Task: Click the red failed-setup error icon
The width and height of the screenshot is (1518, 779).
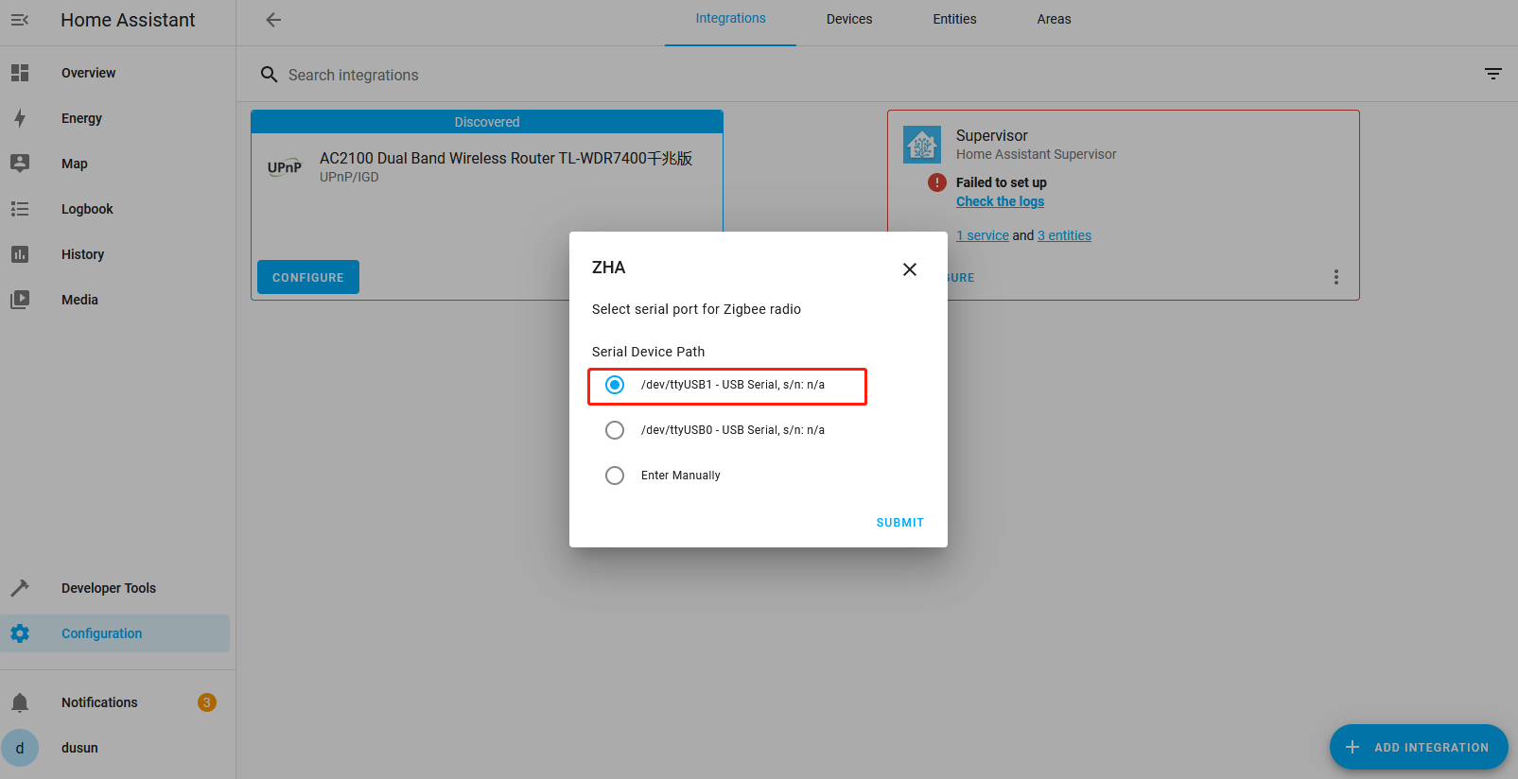Action: (x=937, y=182)
